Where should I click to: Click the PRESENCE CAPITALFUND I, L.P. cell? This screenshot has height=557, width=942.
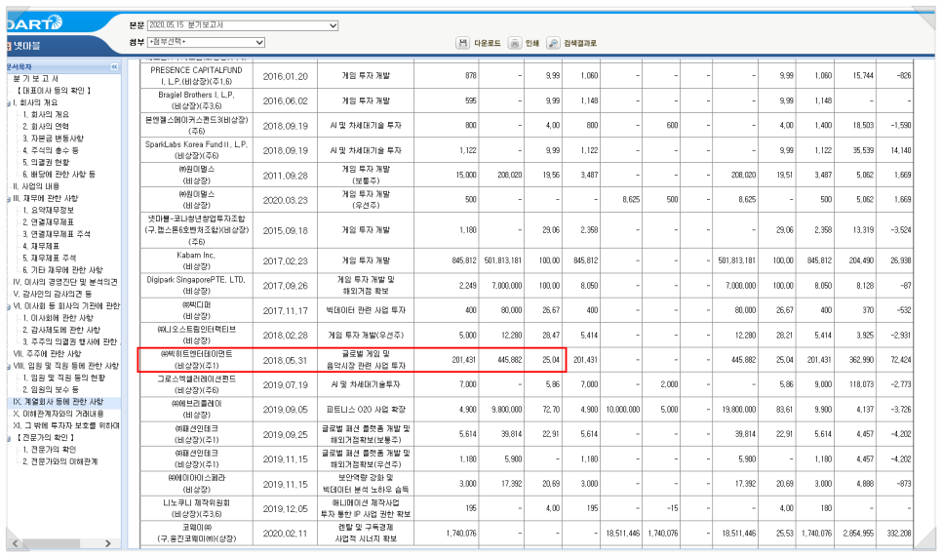point(196,76)
